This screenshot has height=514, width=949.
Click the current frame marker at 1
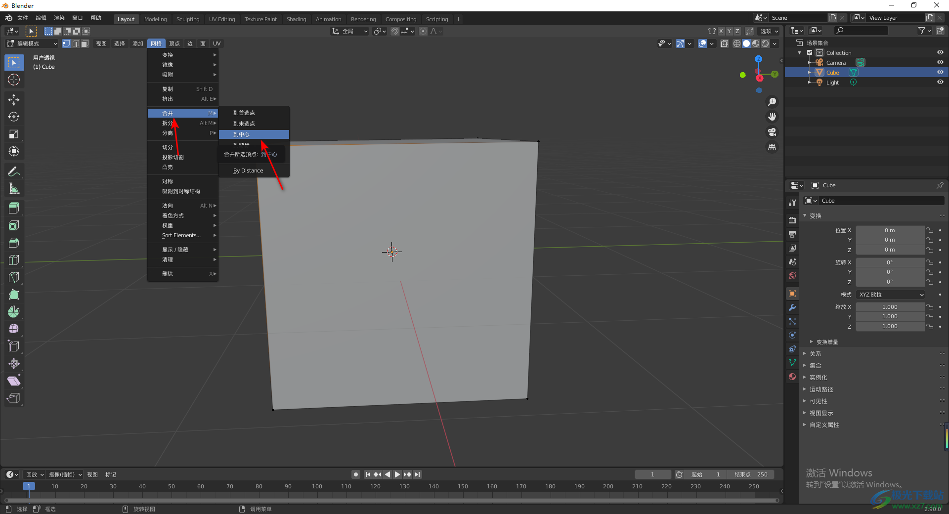point(29,486)
